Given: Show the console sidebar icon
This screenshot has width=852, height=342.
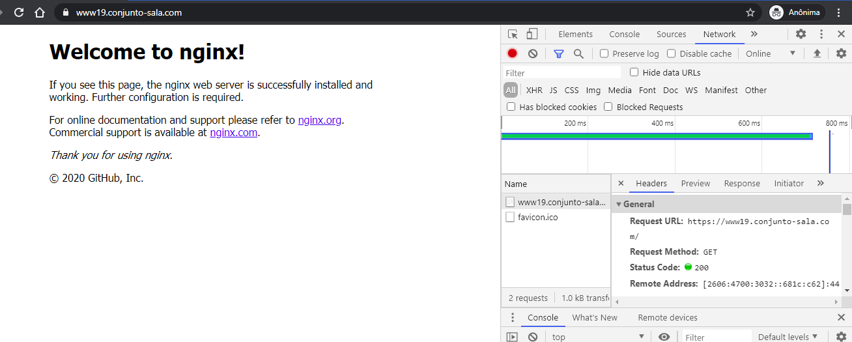Looking at the screenshot, I should (513, 337).
